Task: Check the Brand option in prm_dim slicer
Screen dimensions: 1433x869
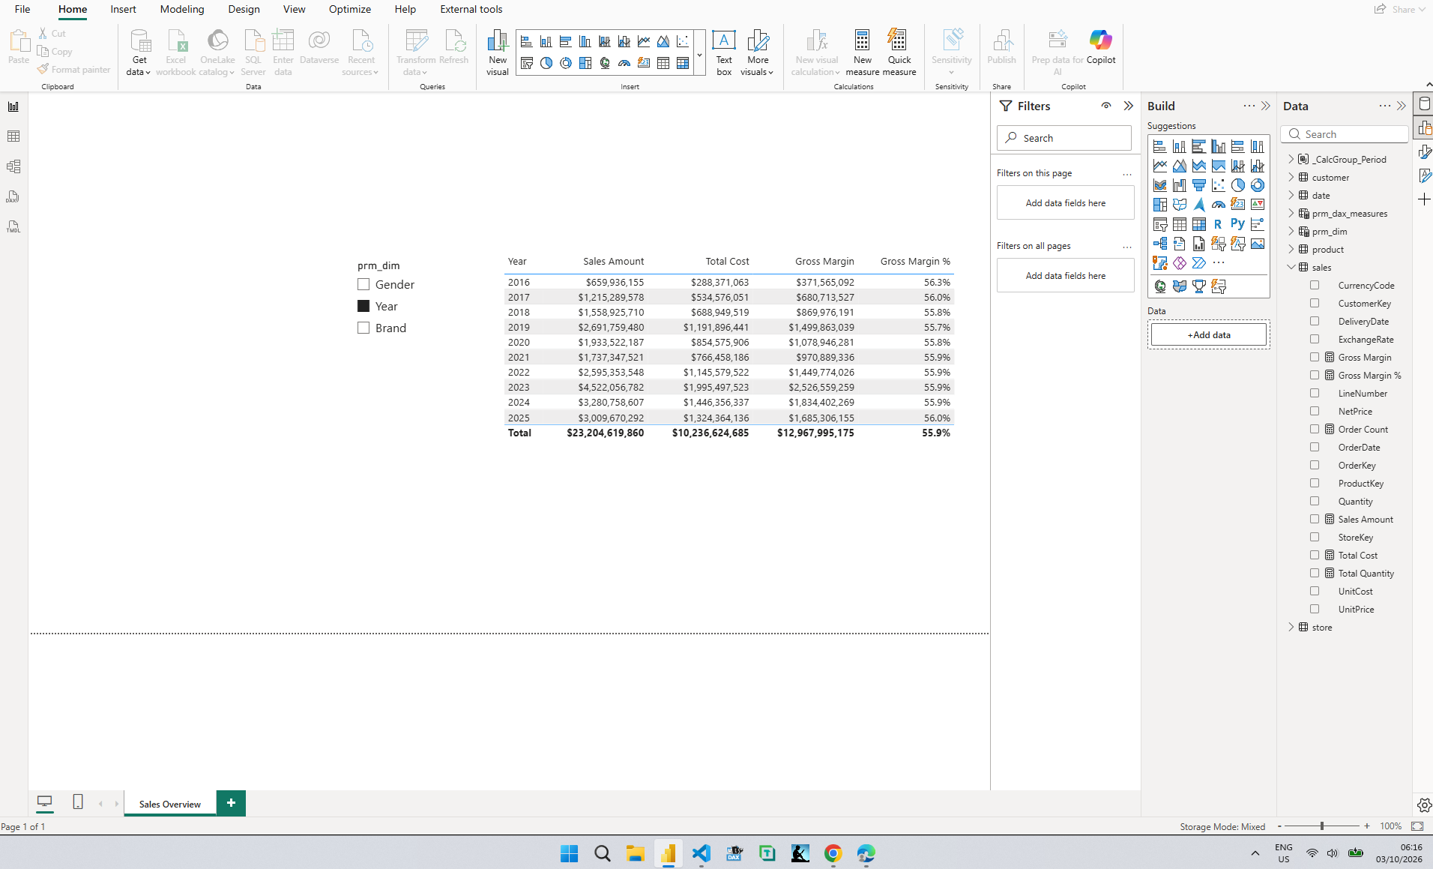Action: click(363, 328)
